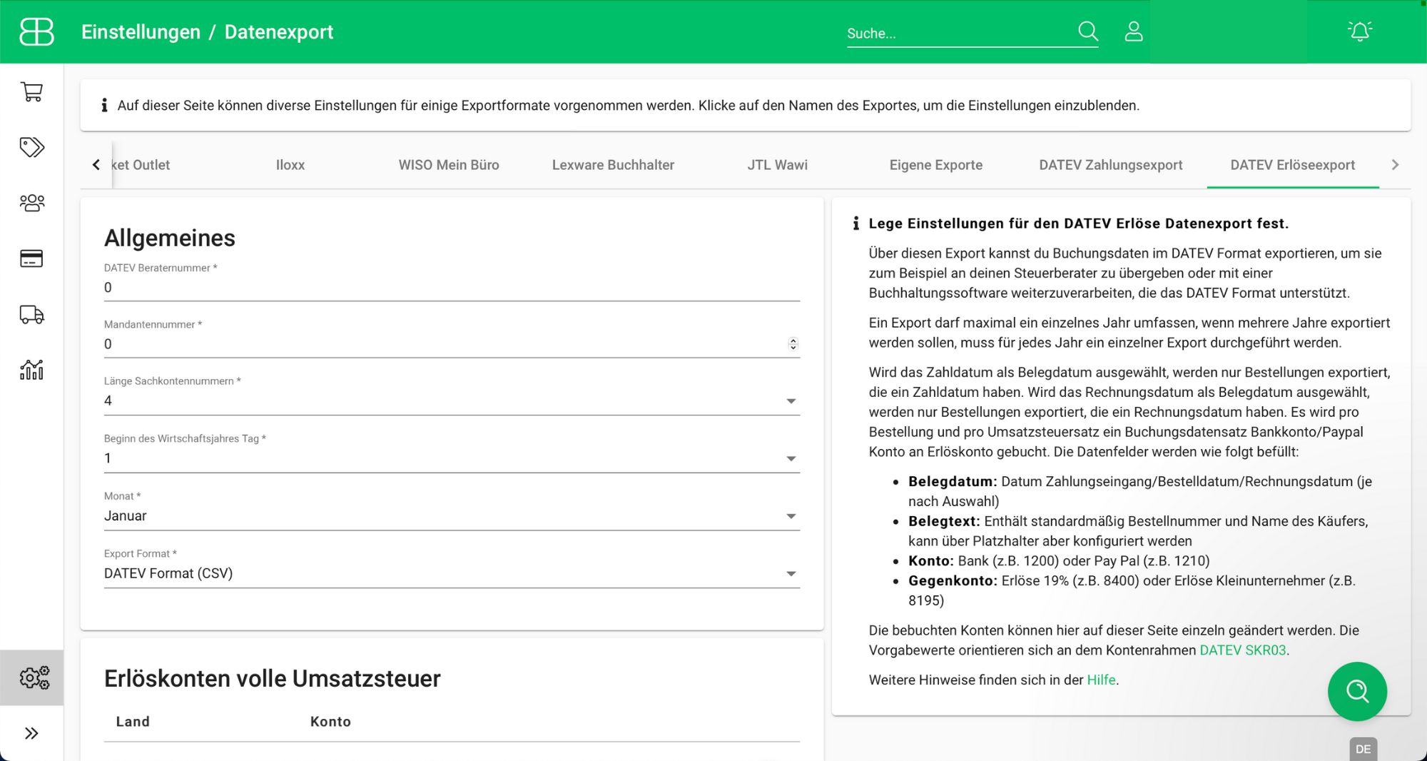The width and height of the screenshot is (1427, 761).
Task: Open the user account icon in header
Action: point(1133,31)
